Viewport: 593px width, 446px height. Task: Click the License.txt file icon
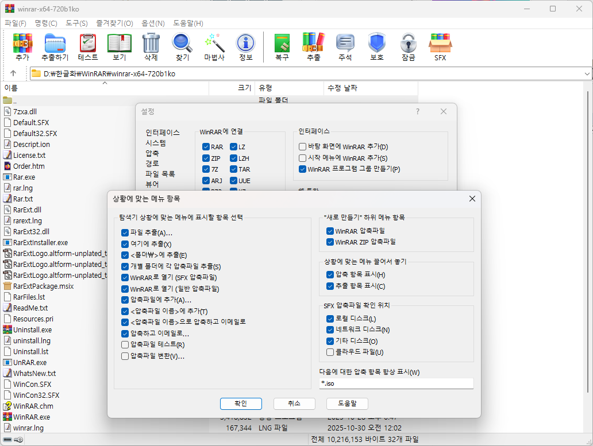coord(7,155)
